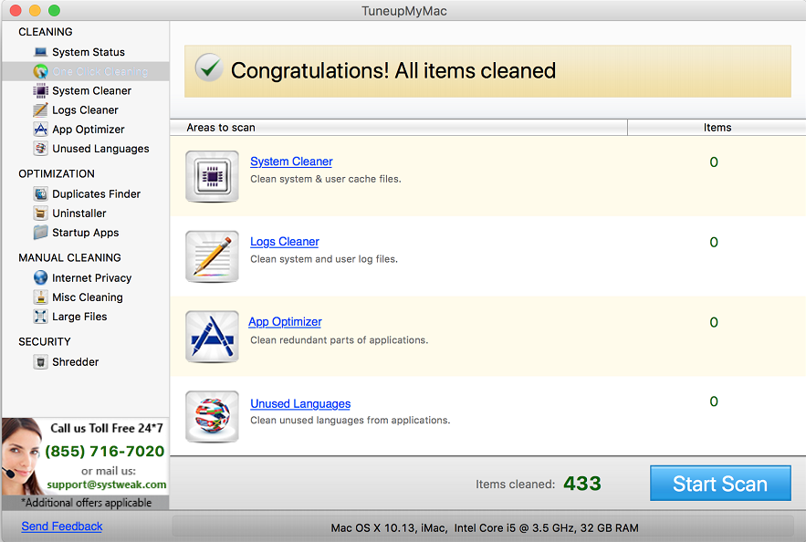Viewport: 806px width, 542px height.
Task: Click the Misc Cleaning broom icon
Action: pos(40,297)
